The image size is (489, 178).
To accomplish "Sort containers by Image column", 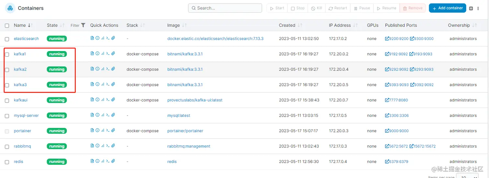I will coord(177,25).
